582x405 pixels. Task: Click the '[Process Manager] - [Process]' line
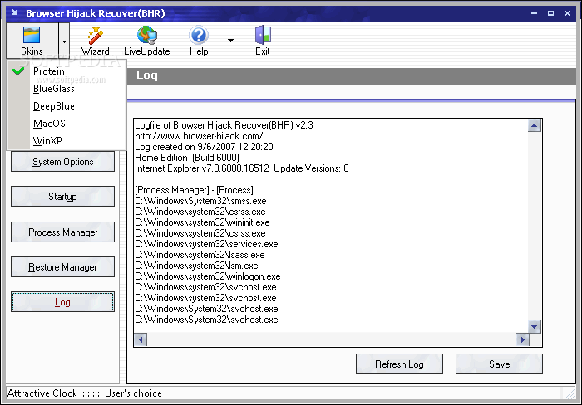(x=194, y=190)
